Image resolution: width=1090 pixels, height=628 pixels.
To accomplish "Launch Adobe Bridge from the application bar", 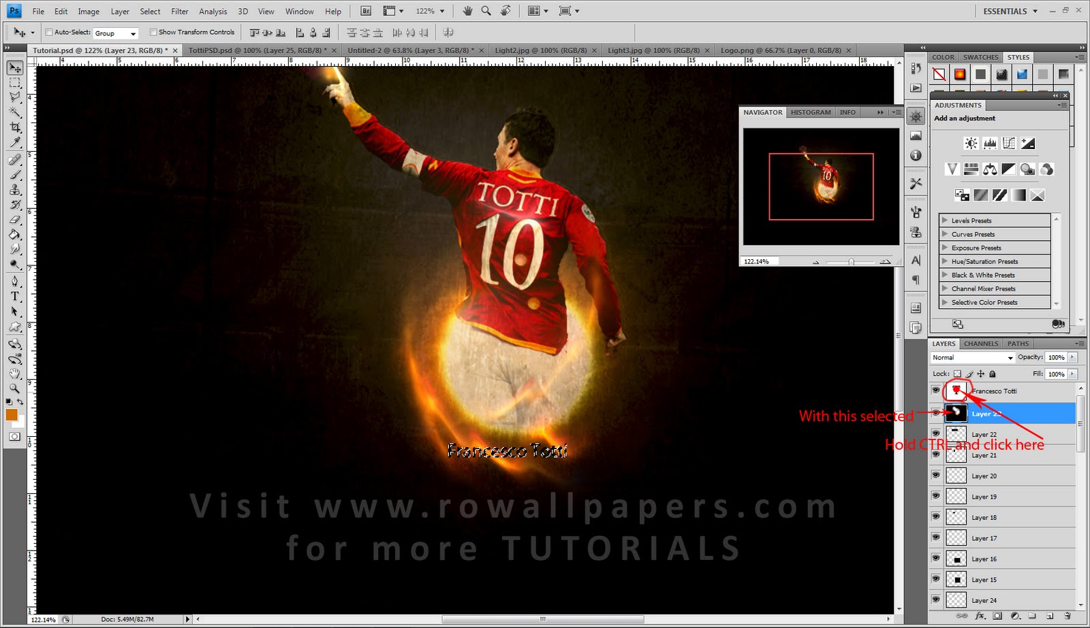I will 366,11.
